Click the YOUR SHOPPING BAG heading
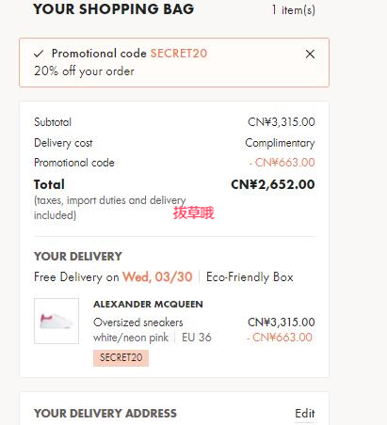The height and width of the screenshot is (425, 387). pos(114,9)
